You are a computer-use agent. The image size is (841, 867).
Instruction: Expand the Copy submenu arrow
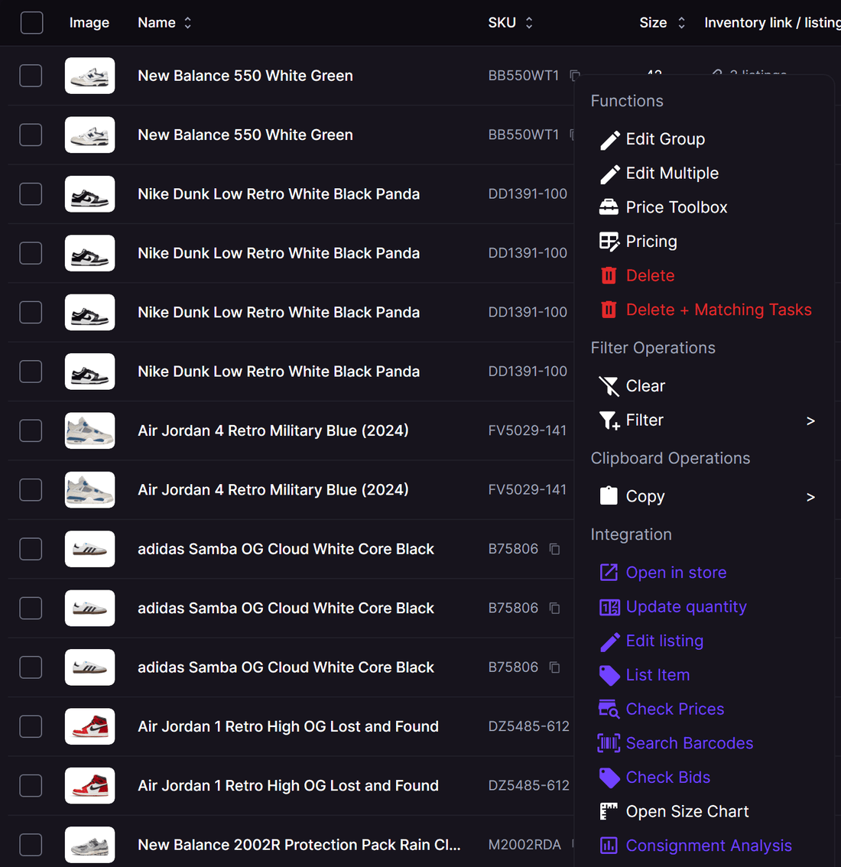click(810, 497)
